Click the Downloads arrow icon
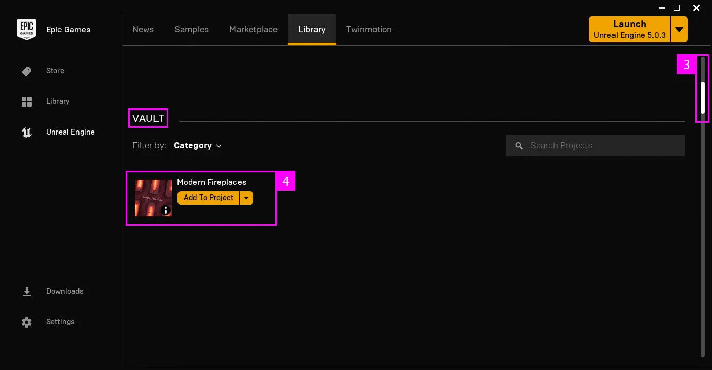Screen dimensions: 712x370 point(27,292)
